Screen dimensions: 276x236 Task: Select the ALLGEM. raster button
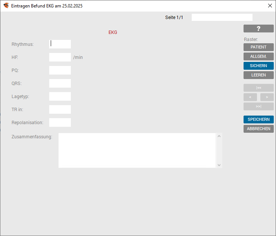click(258, 57)
